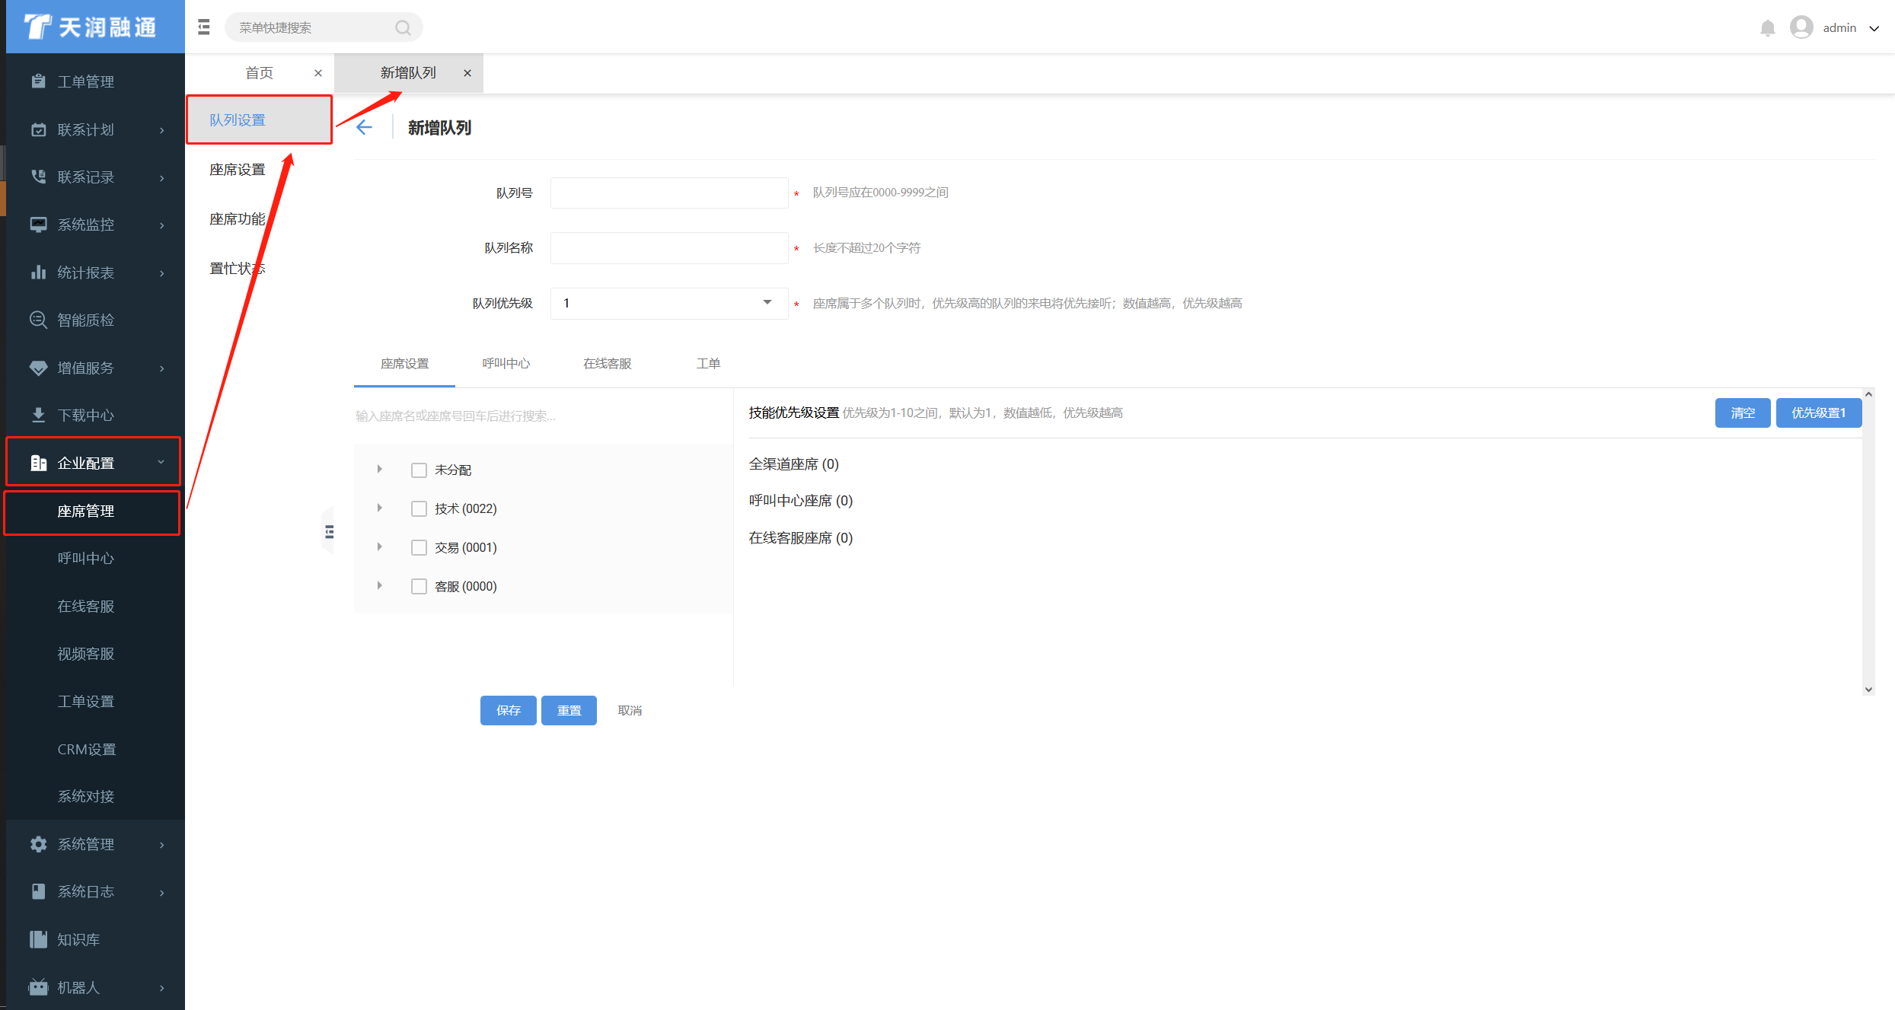Check the 未分配 checkbox
This screenshot has height=1010, width=1895.
[419, 470]
